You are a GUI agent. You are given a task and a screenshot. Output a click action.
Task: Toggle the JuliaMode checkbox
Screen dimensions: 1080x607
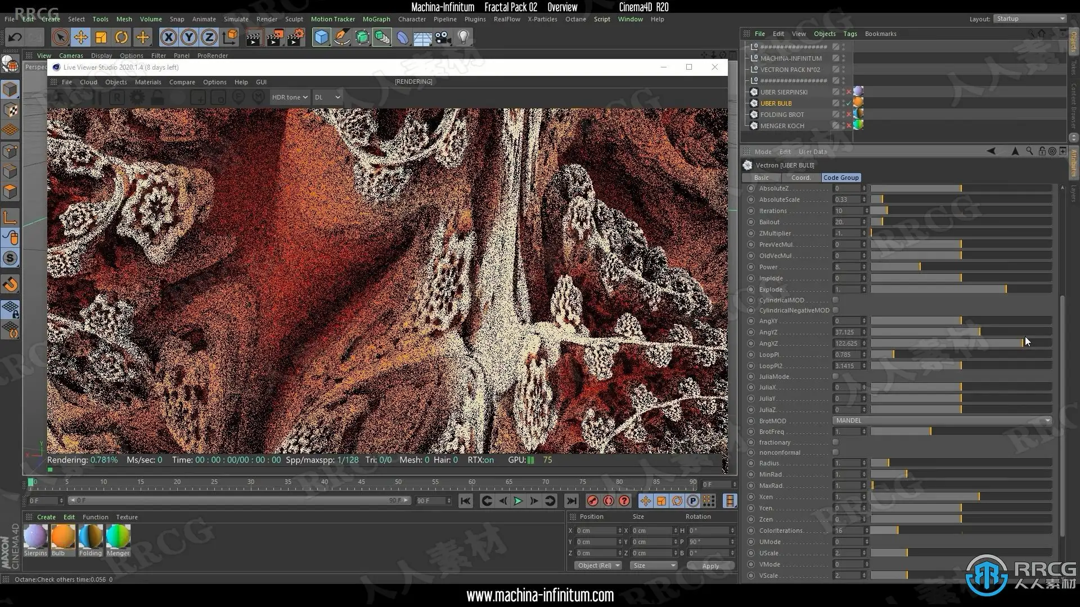pos(835,377)
